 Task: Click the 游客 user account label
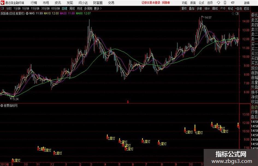tap(247, 3)
